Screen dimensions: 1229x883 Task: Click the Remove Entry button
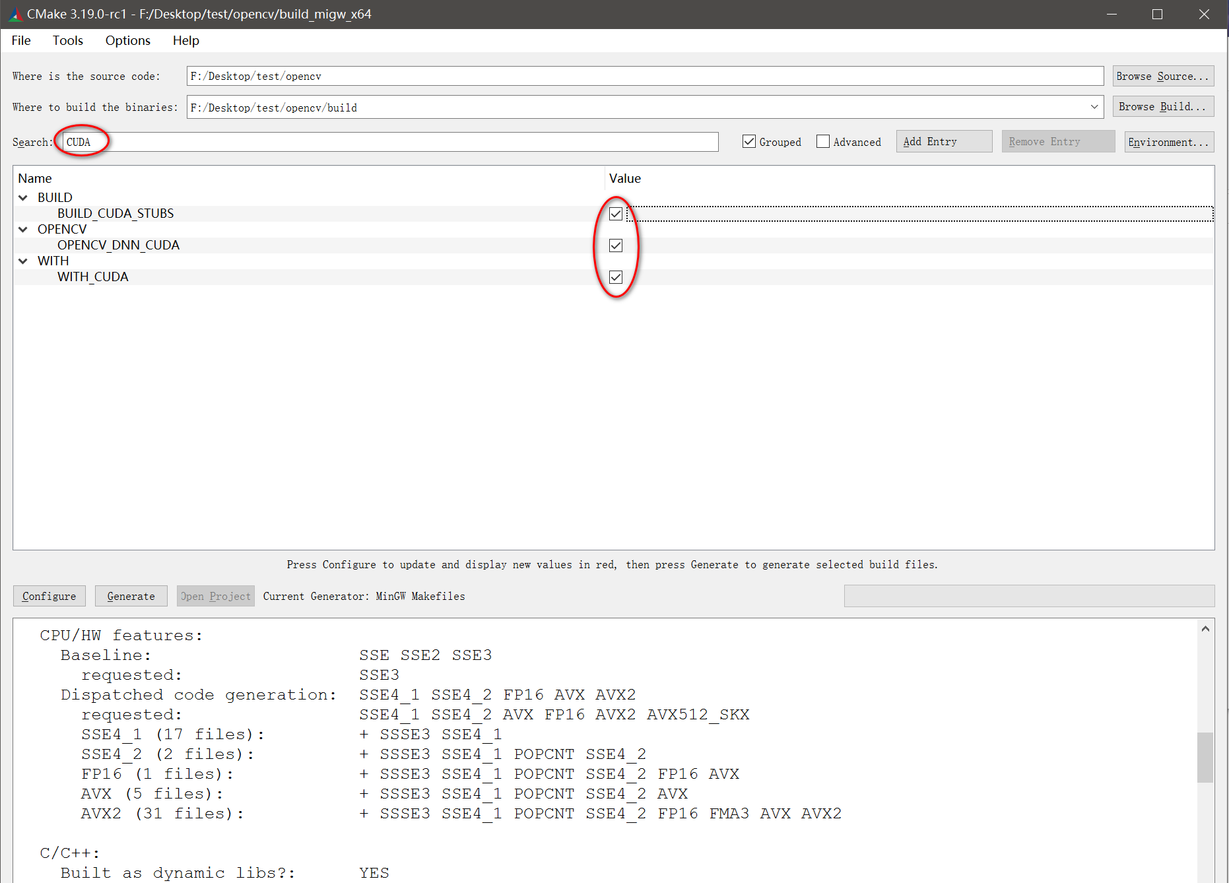pyautogui.click(x=1058, y=142)
